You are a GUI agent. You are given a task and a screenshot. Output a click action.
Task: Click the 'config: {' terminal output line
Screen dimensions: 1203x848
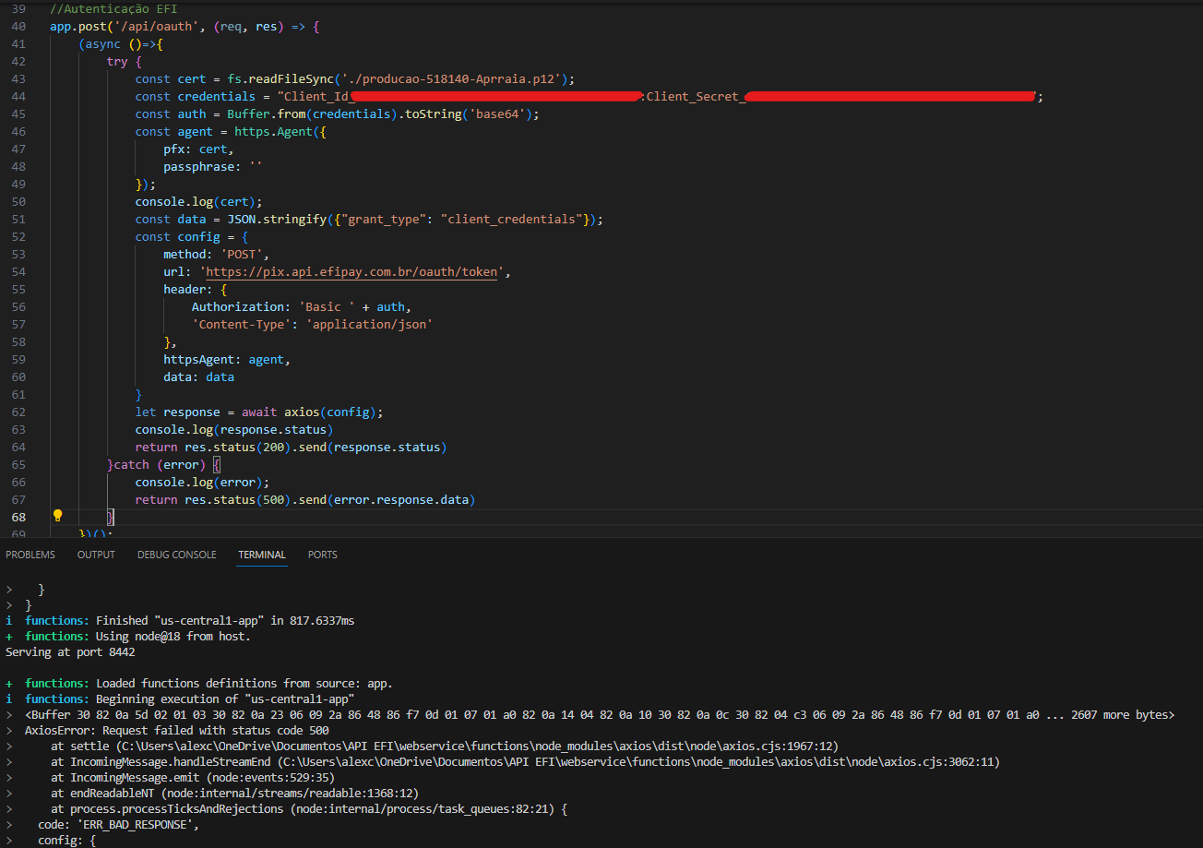(x=66, y=841)
